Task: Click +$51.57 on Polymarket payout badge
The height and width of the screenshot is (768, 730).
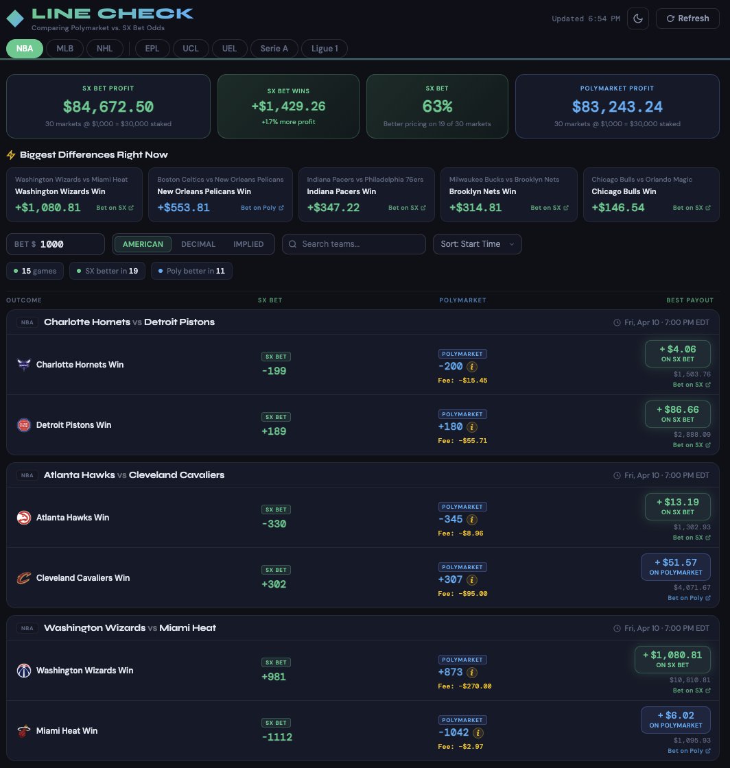Action: [x=676, y=566]
